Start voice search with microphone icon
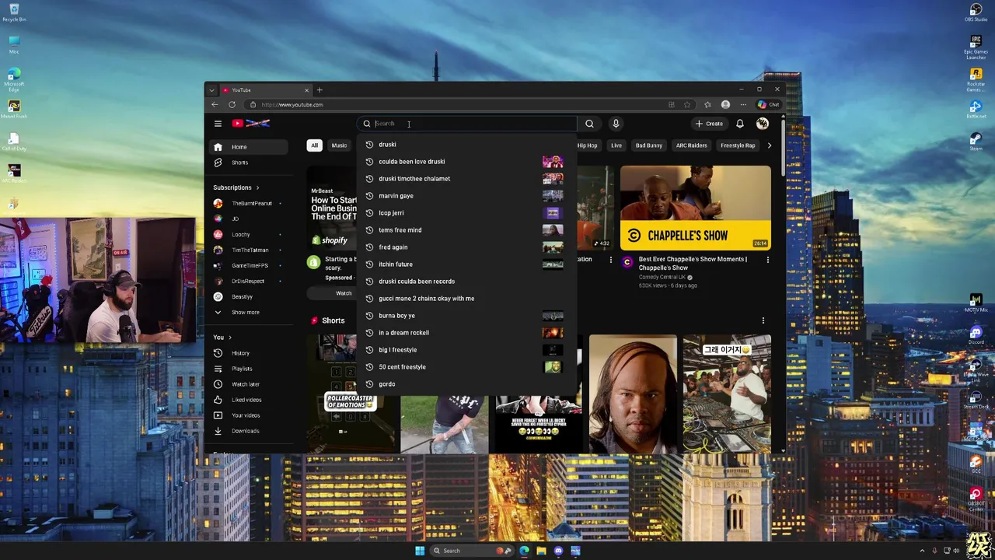 (616, 124)
